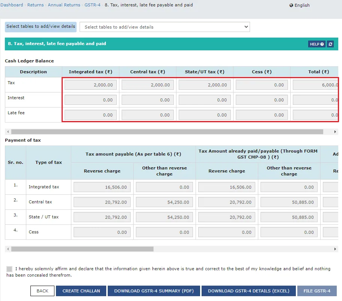342x301 pixels.
Task: Click the Payment of tax scrollbar thumb
Action: point(83,249)
